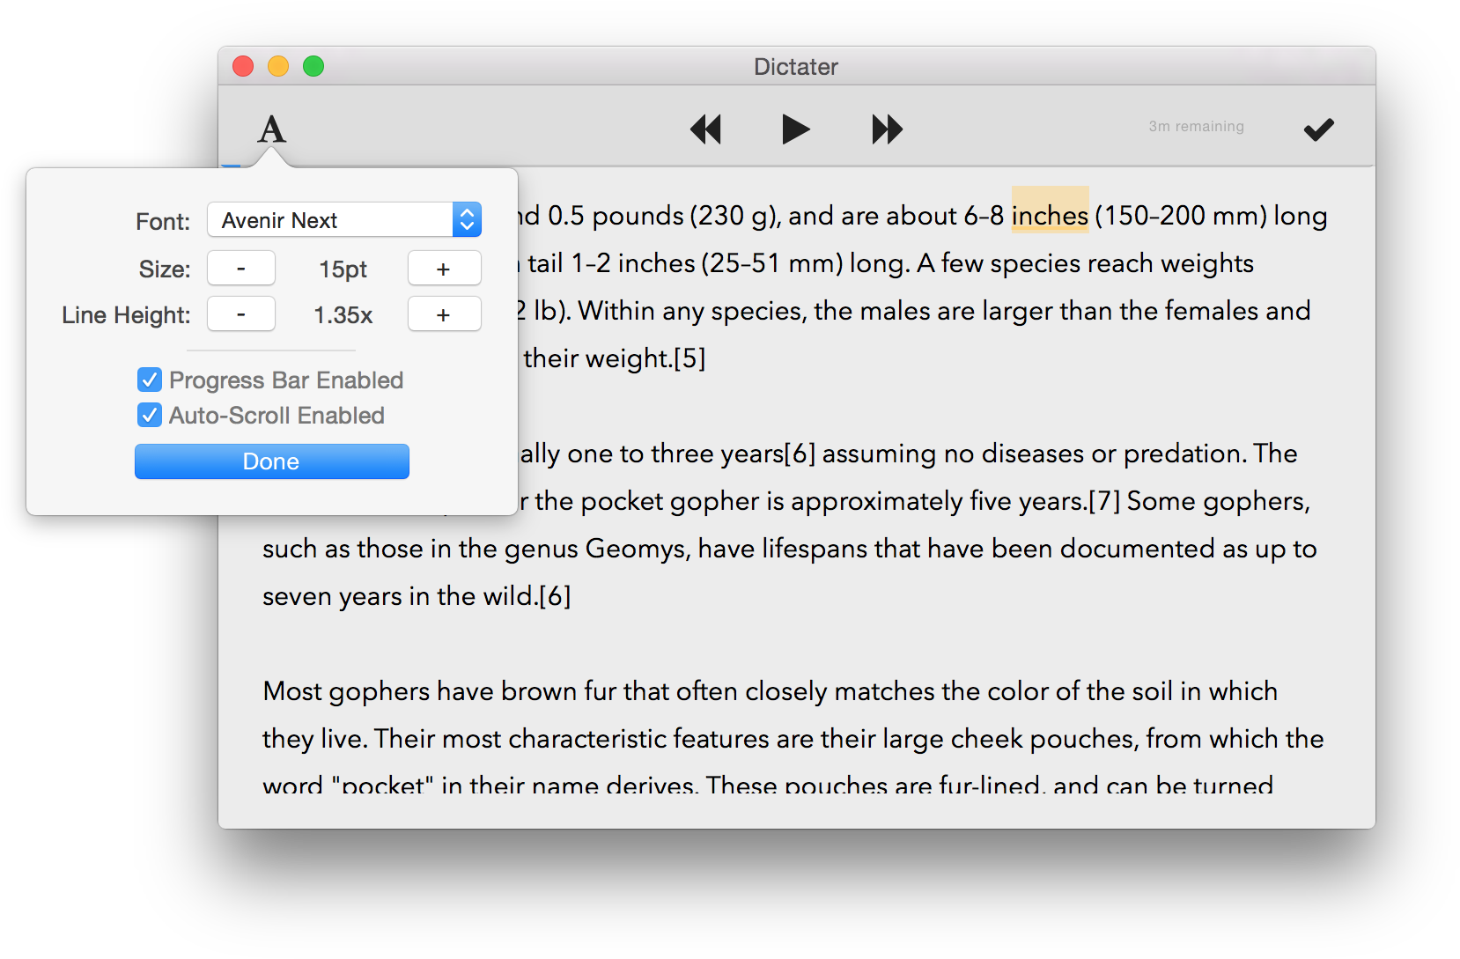The height and width of the screenshot is (959, 1460).
Task: Open the Avenir Next font dropdown
Action: coord(344,220)
